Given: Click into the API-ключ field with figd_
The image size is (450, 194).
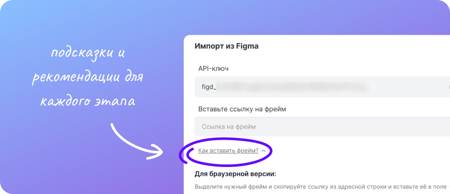Looking at the screenshot, I should [322, 87].
